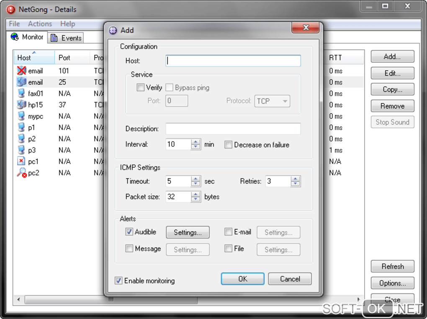This screenshot has height=319, width=427.
Task: Click OK in the Add dialog
Action: click(243, 279)
